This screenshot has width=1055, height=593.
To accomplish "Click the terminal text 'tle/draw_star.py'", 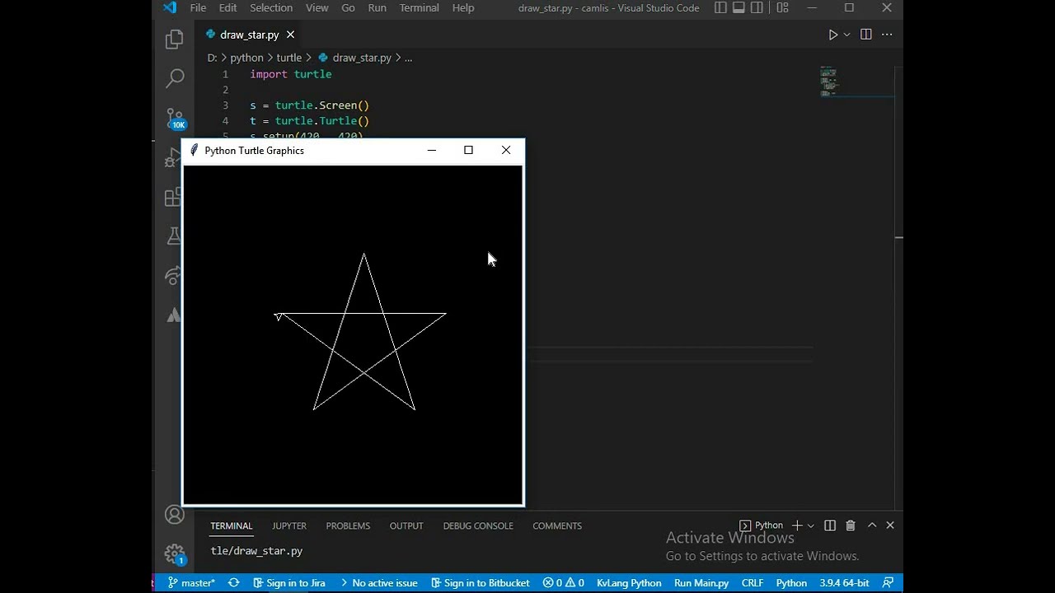I will [256, 551].
